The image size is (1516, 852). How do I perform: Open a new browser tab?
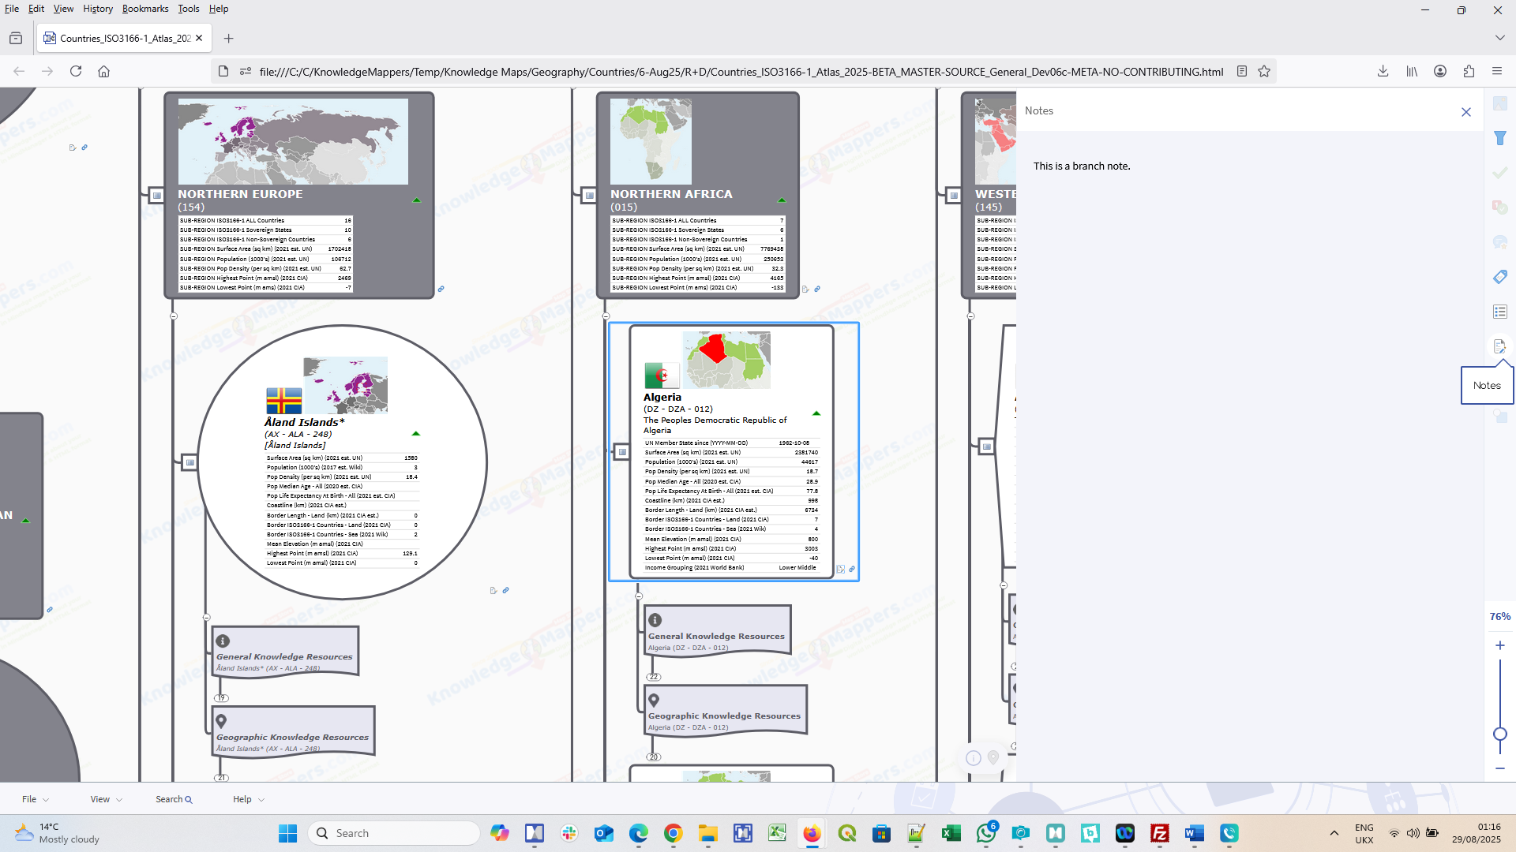[x=228, y=38]
